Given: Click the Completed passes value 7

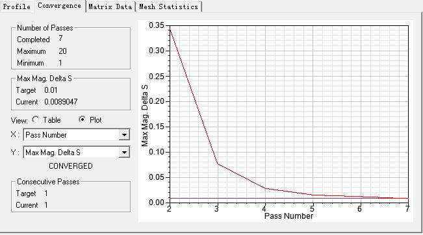Looking at the screenshot, I should click(60, 38).
